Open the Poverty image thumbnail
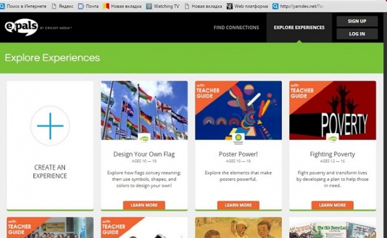Image resolution: width=387 pixels, height=238 pixels. coord(333,110)
